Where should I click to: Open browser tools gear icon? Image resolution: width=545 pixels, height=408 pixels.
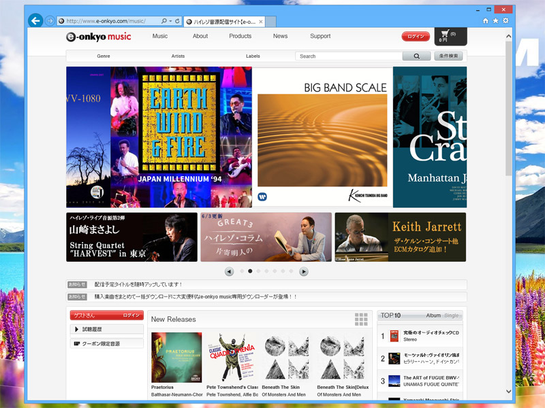coord(505,21)
